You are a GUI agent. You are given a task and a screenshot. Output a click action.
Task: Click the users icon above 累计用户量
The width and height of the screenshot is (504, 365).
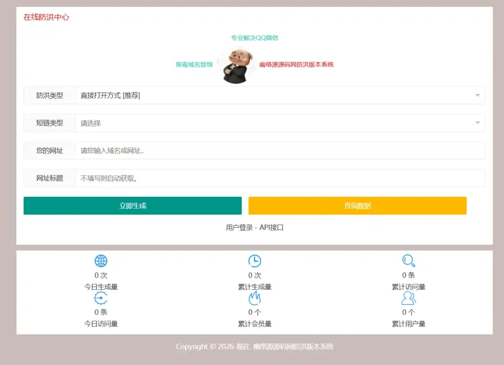(x=409, y=298)
